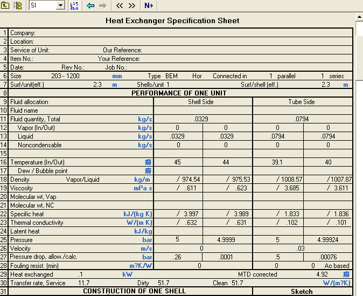Viewport: 363px width, 296px height.
Task: Click the units conversion 25.4 icon
Action: (x=74, y=5)
